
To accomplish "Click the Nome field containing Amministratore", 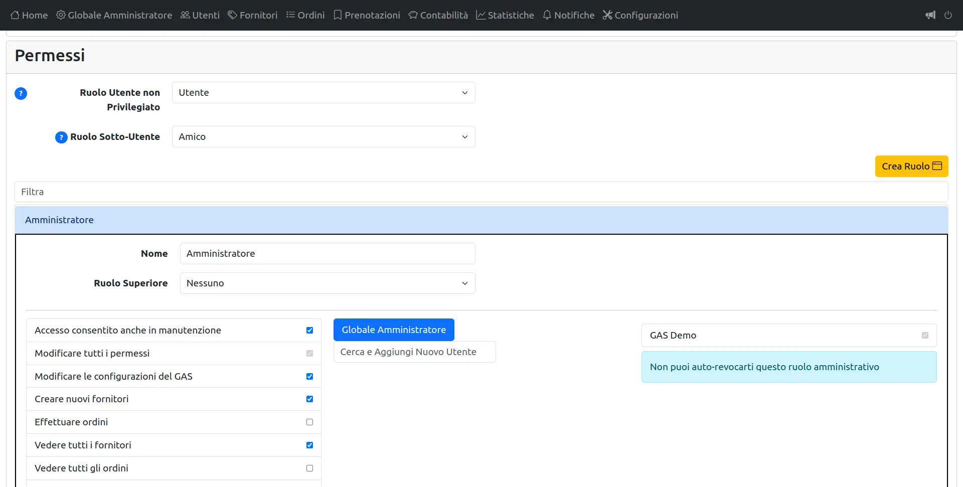I will (328, 254).
